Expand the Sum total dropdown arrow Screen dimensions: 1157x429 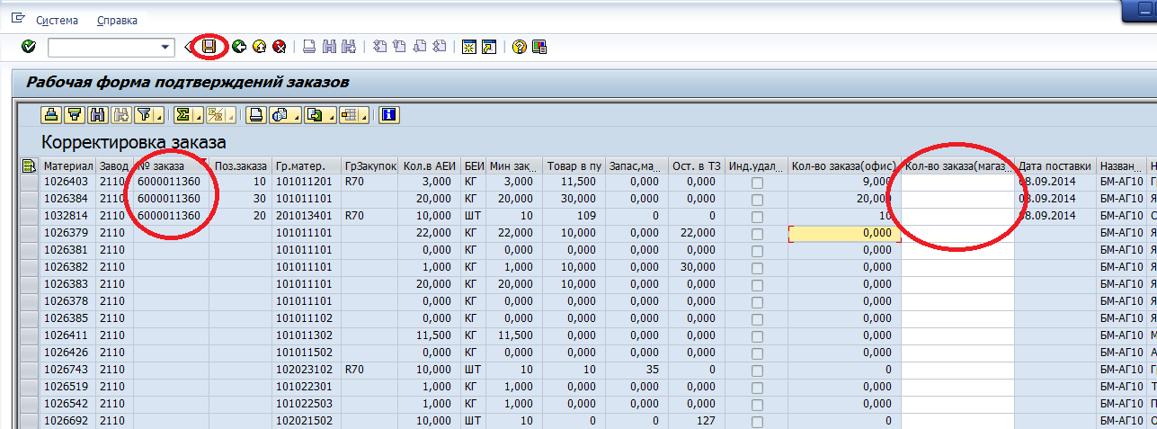click(198, 115)
